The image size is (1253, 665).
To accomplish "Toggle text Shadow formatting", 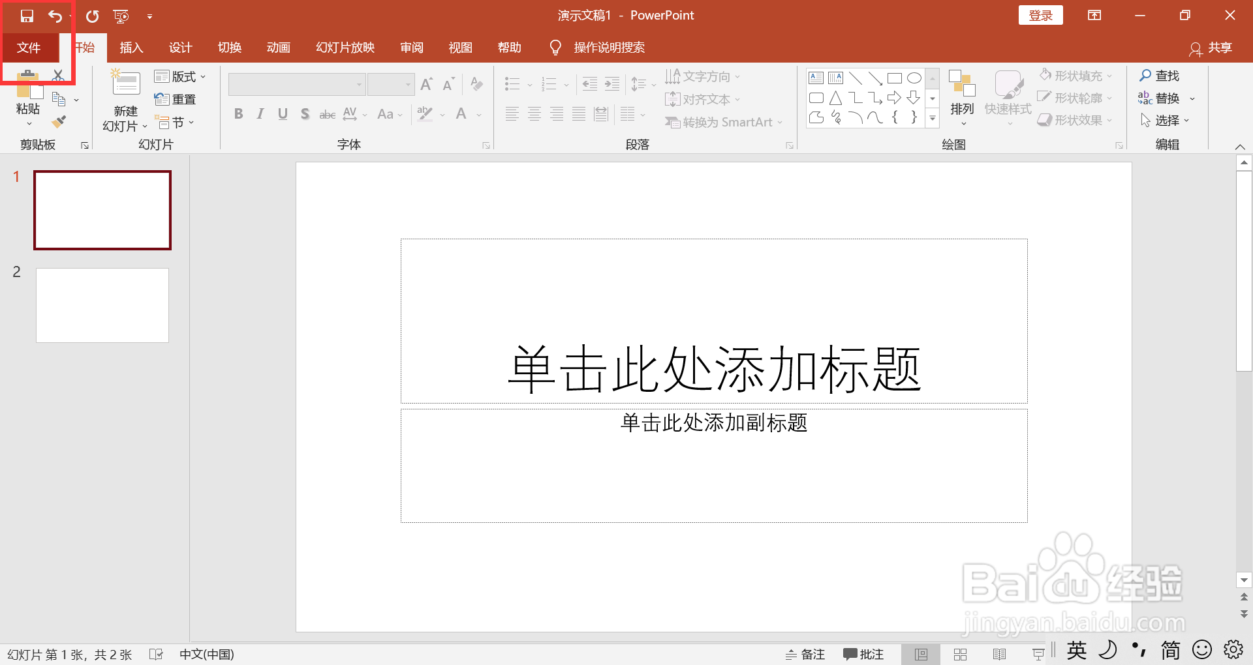I will pos(305,114).
